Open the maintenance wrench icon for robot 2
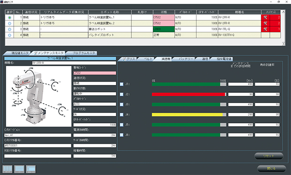The height and width of the screenshot is (175, 291). [265, 23]
